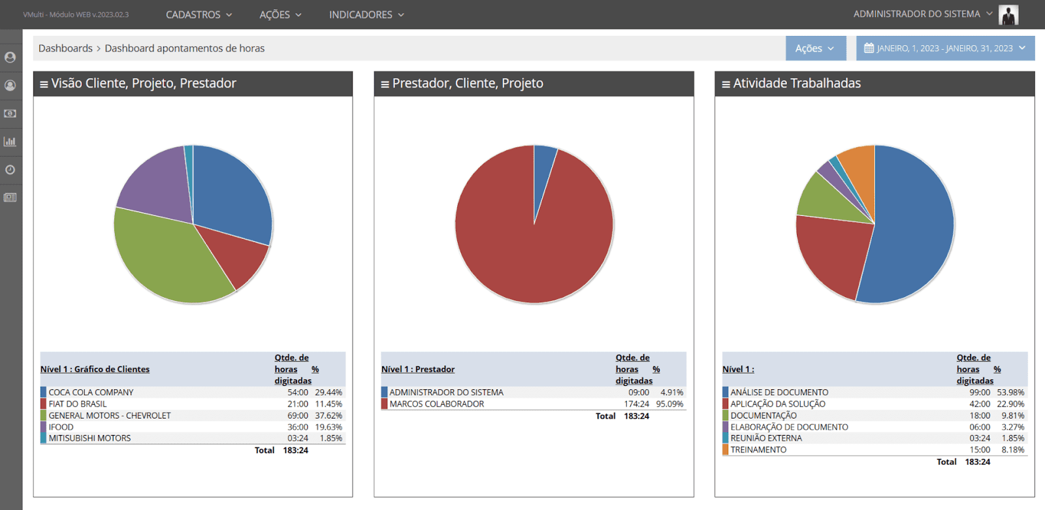Expand the blue Ações dropdown button

[814, 48]
